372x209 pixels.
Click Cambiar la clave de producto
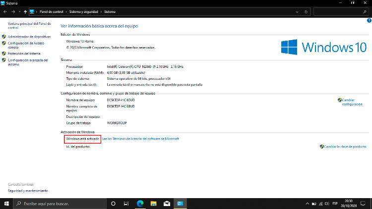click(x=345, y=147)
